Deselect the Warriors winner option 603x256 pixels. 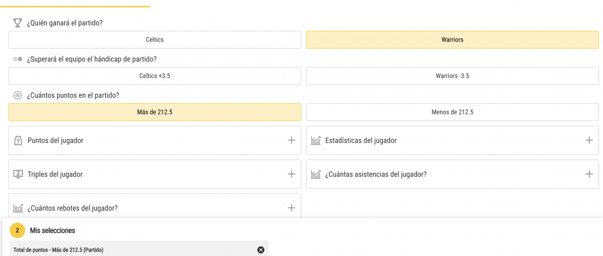[452, 40]
